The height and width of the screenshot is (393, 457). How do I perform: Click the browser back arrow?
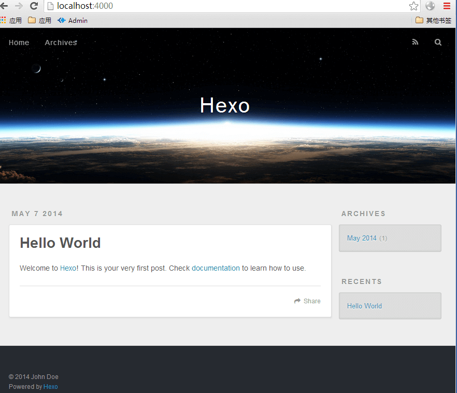pyautogui.click(x=4, y=6)
